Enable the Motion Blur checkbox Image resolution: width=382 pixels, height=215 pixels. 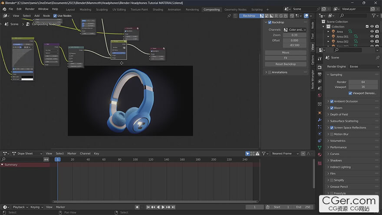[332, 134]
